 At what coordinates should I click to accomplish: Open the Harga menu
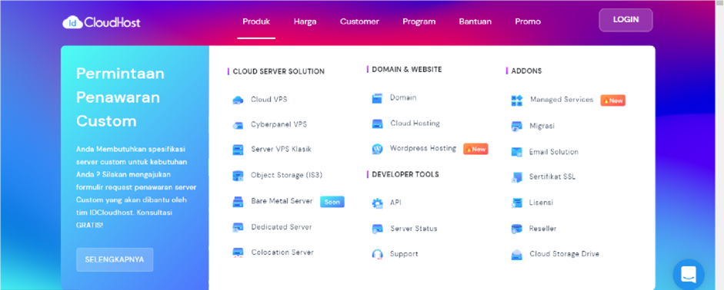[x=305, y=21]
